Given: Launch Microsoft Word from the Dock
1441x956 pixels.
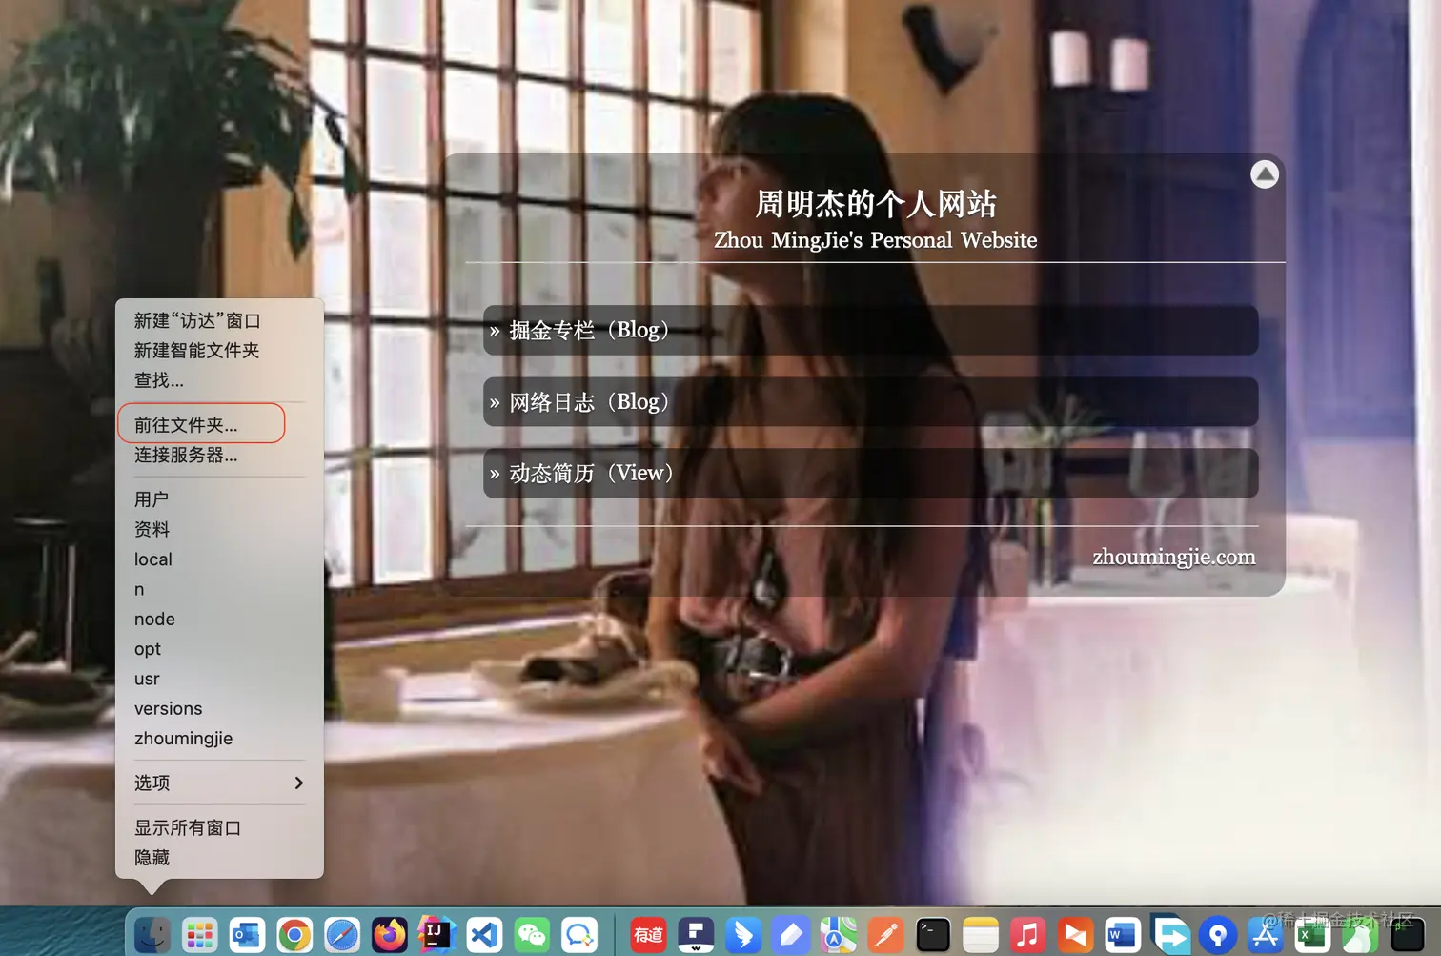Looking at the screenshot, I should coord(1123,935).
